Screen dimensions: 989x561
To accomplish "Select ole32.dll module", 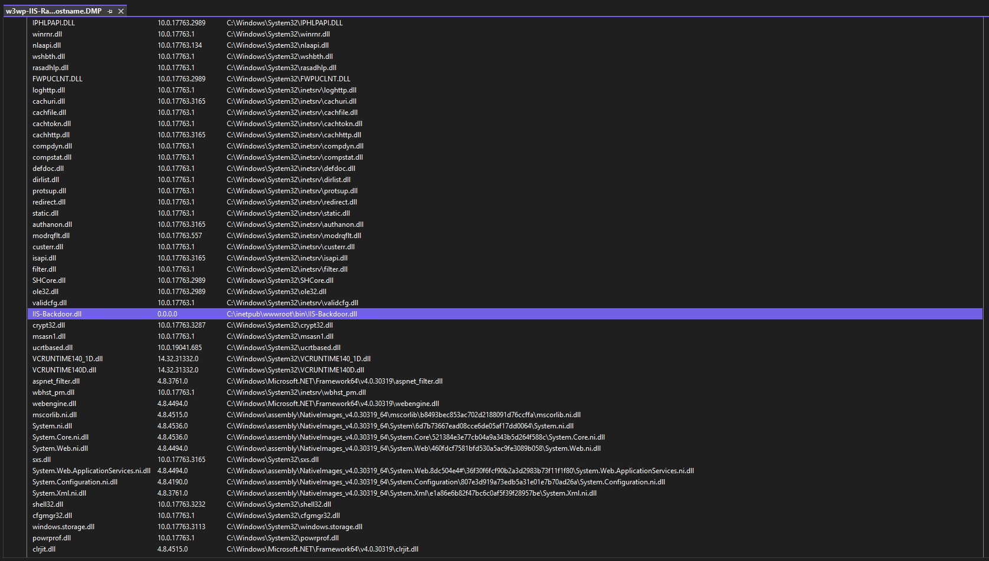I will (x=45, y=292).
